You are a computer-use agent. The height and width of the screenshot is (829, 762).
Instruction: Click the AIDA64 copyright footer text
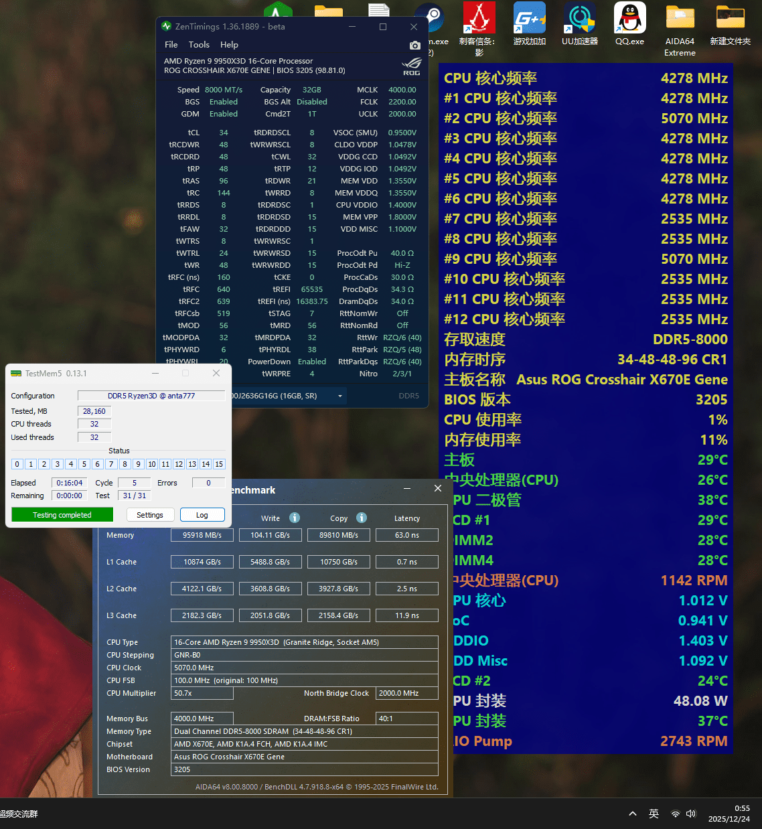pos(317,787)
